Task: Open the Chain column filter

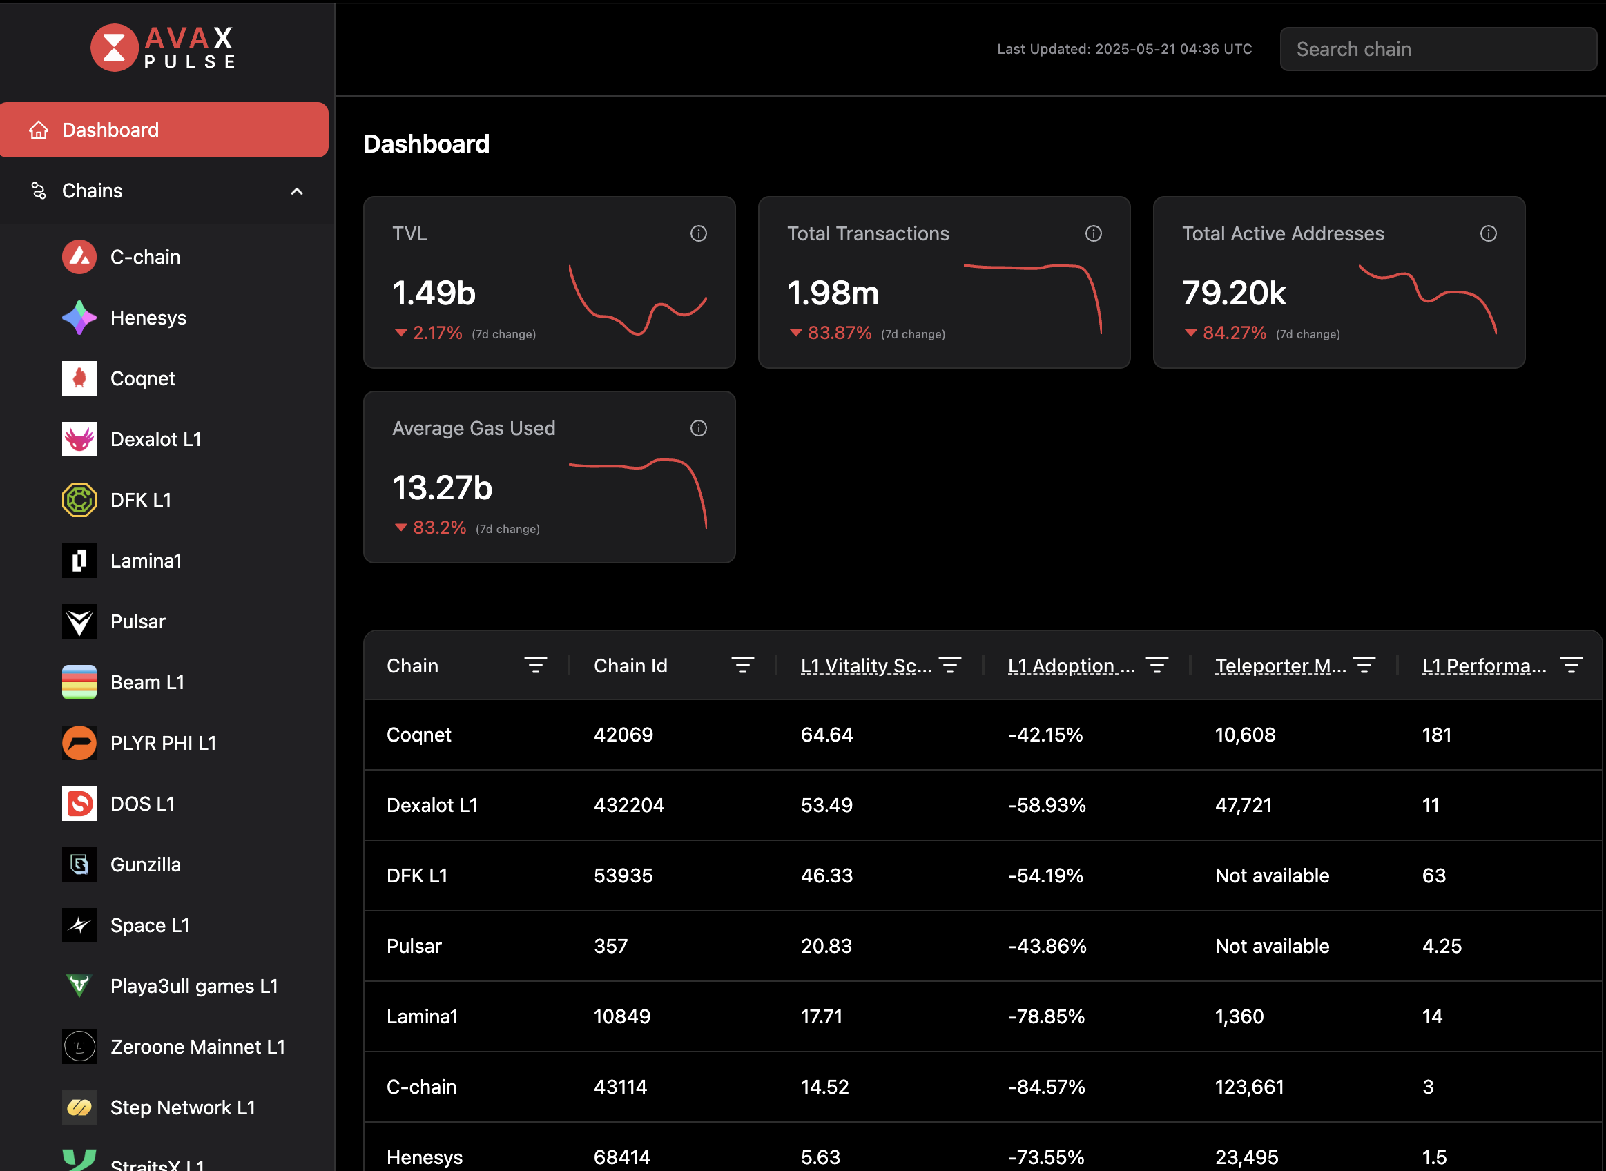Action: point(536,665)
